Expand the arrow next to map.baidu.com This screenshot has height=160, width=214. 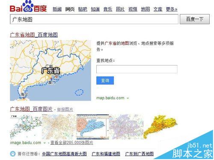click(x=128, y=98)
